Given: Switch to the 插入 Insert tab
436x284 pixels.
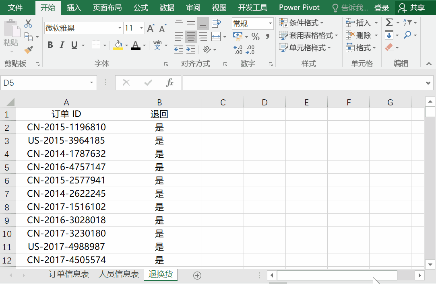Looking at the screenshot, I should (x=74, y=8).
